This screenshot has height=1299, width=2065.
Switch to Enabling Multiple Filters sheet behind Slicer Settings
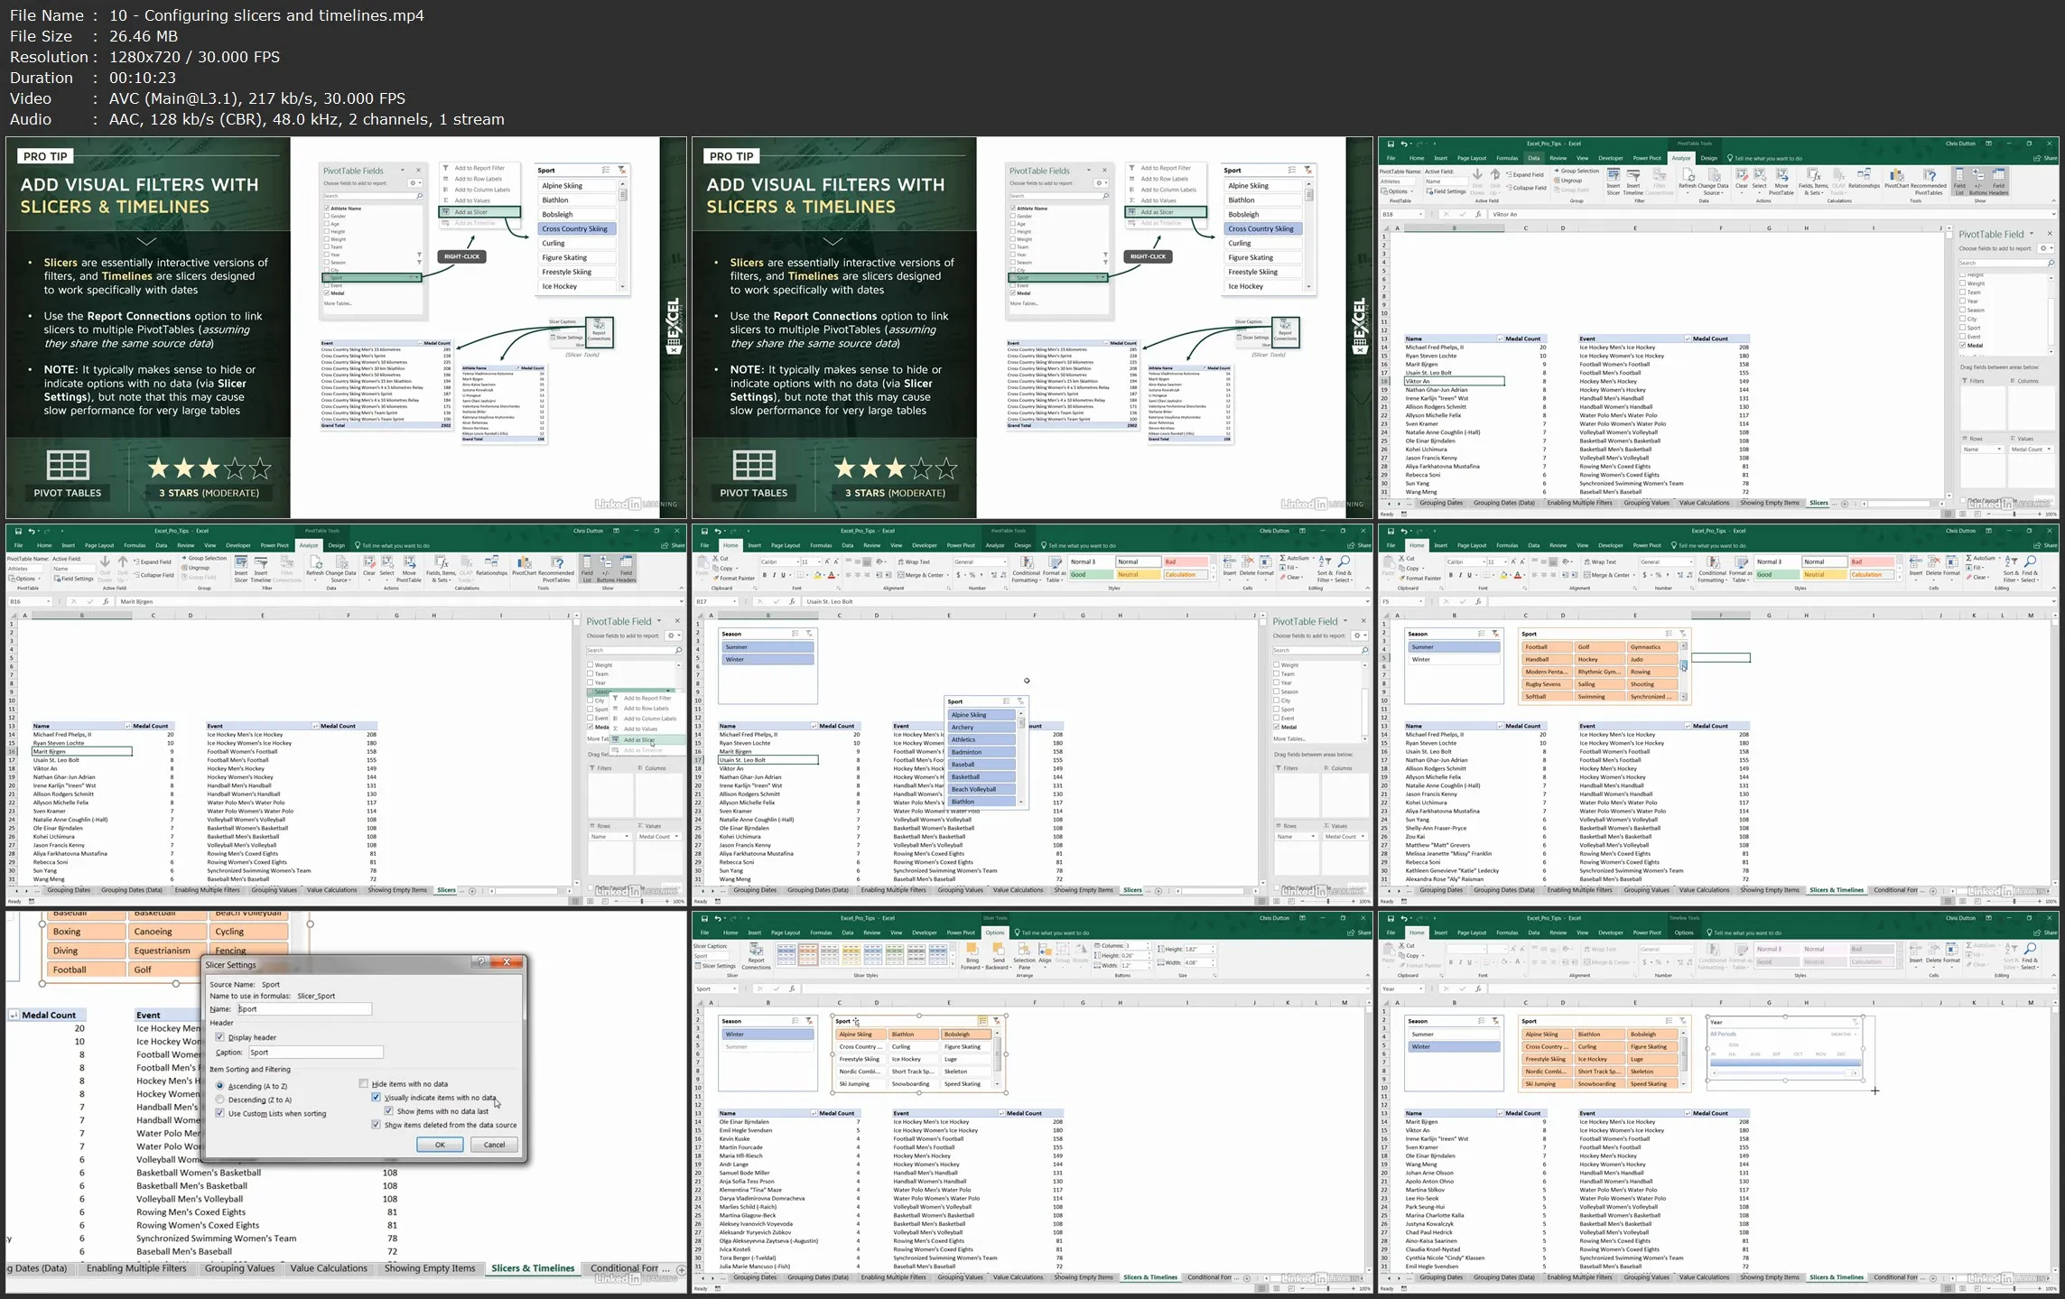136,1268
